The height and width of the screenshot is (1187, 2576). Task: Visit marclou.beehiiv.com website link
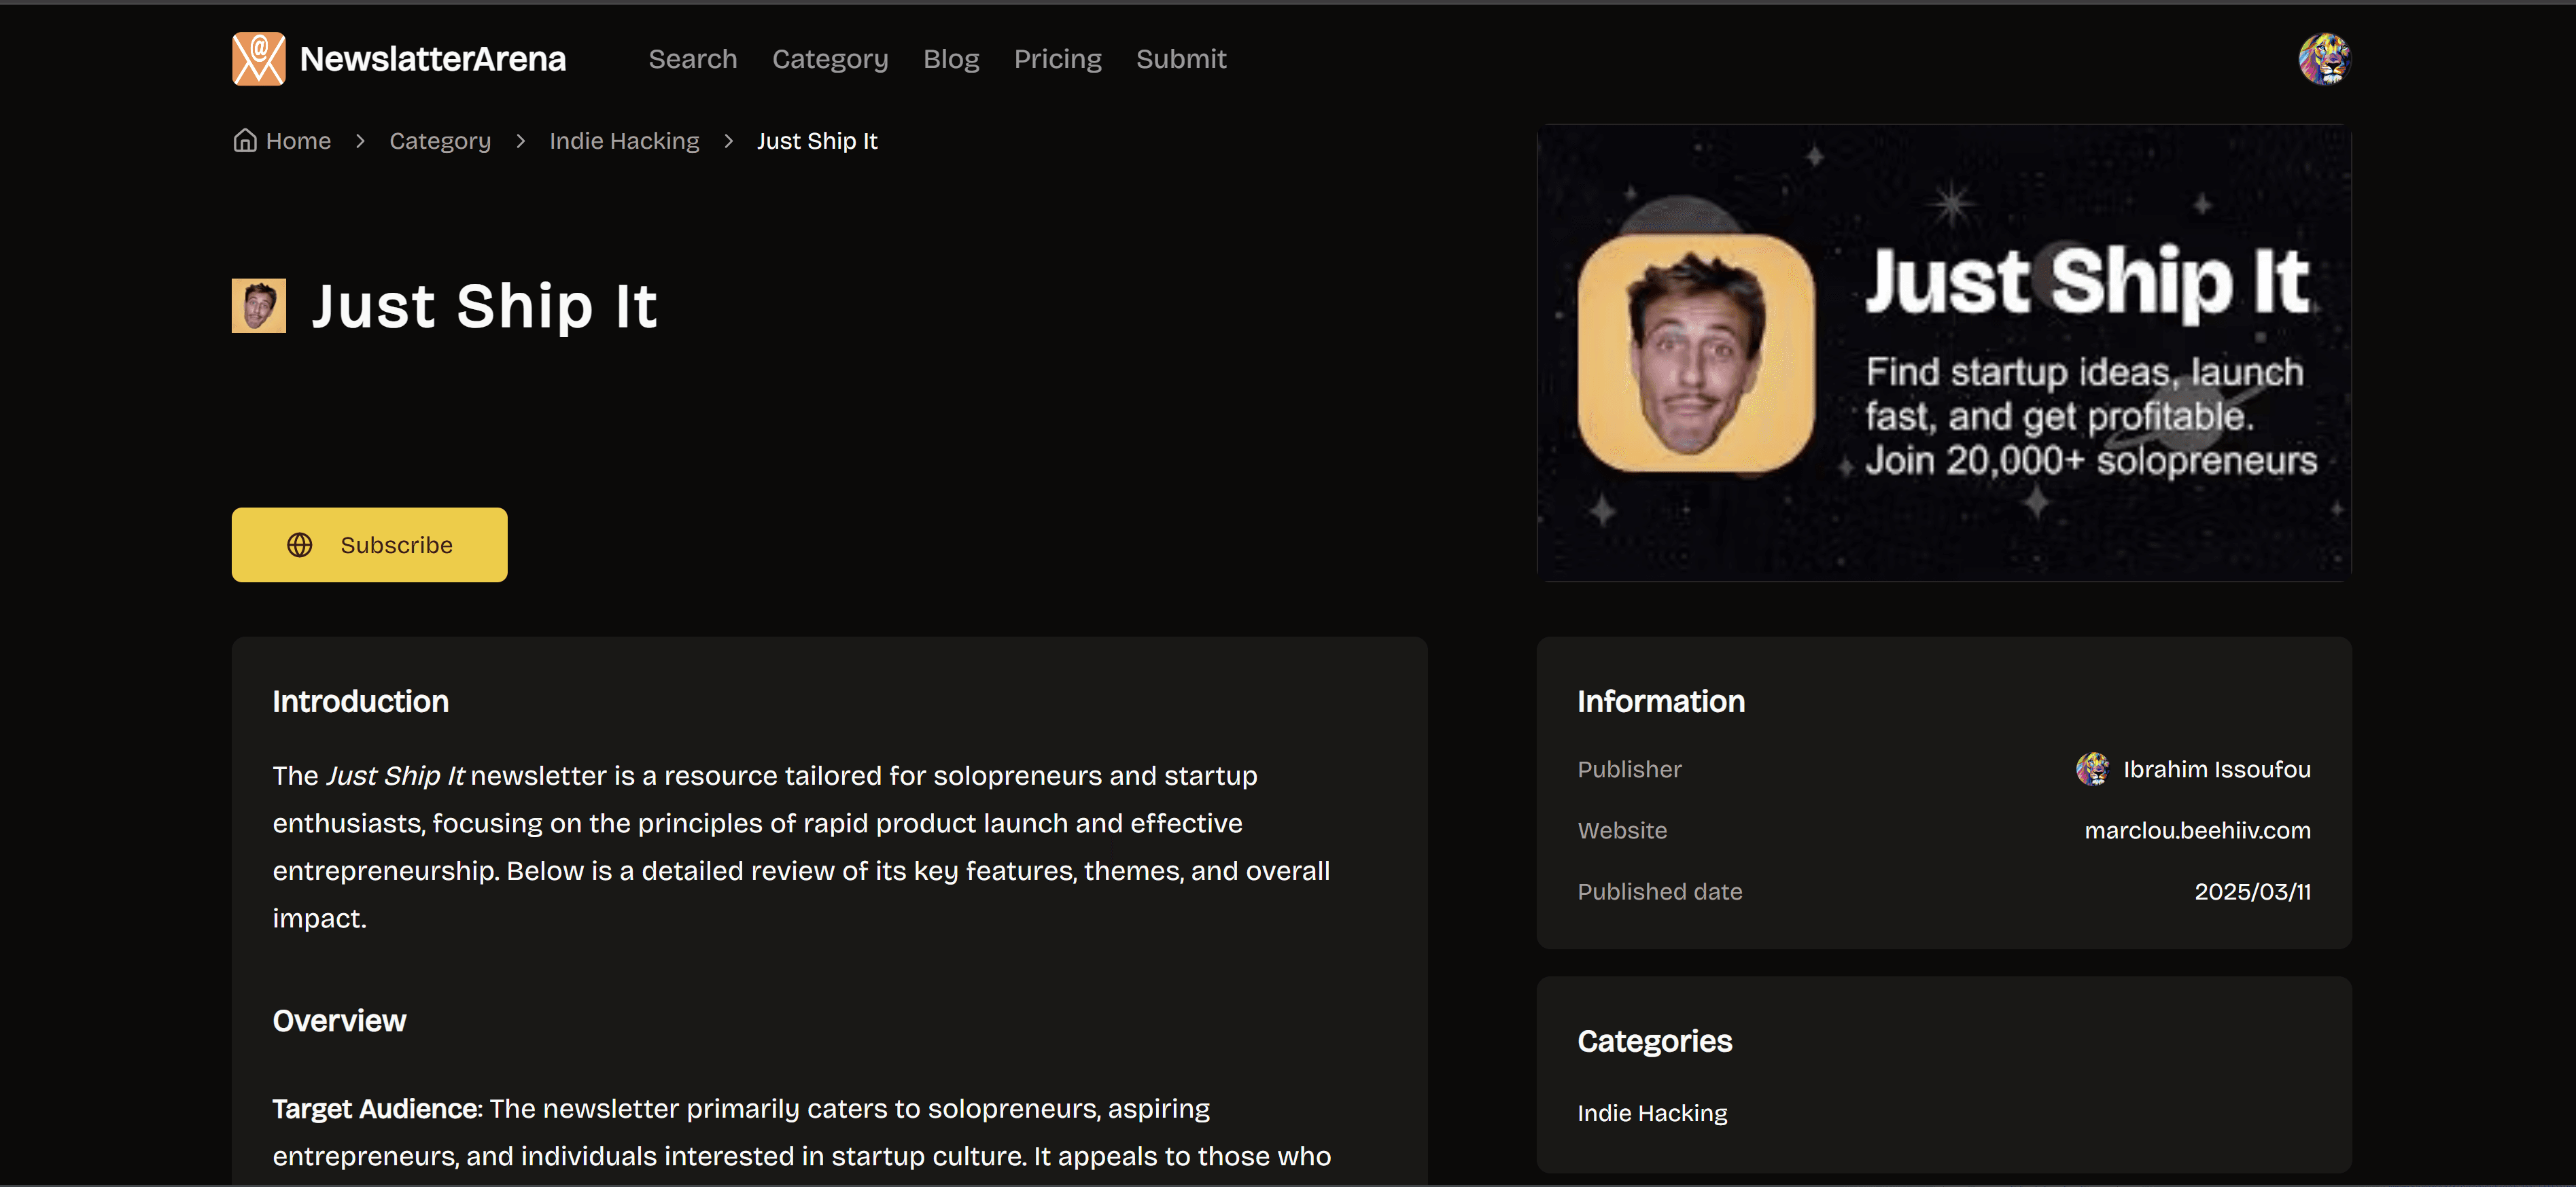pyautogui.click(x=2196, y=830)
